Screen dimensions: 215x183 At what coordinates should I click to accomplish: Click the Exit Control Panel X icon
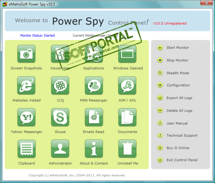tap(160, 160)
